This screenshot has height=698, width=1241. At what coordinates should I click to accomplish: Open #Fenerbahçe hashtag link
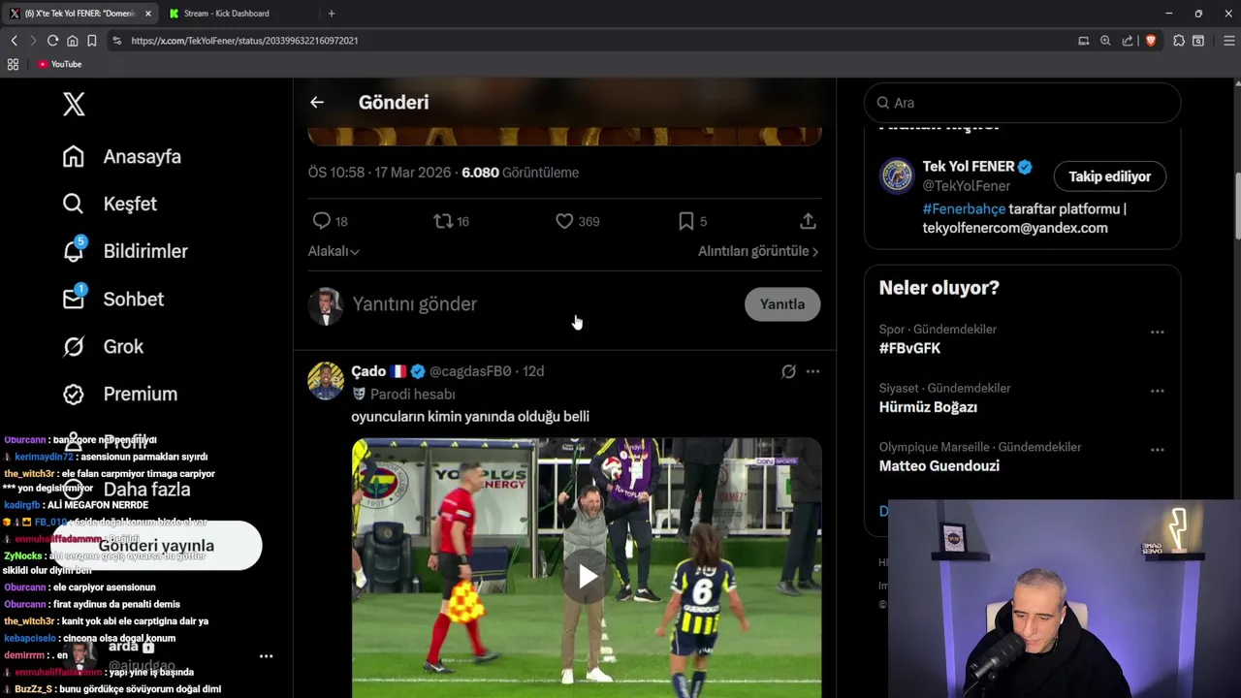click(x=964, y=208)
